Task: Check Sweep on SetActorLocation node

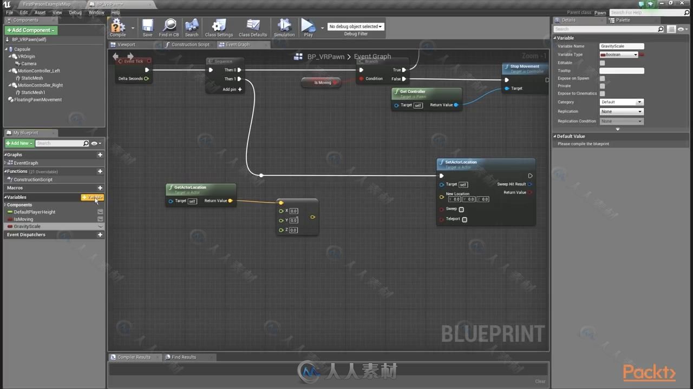Action: click(x=461, y=209)
